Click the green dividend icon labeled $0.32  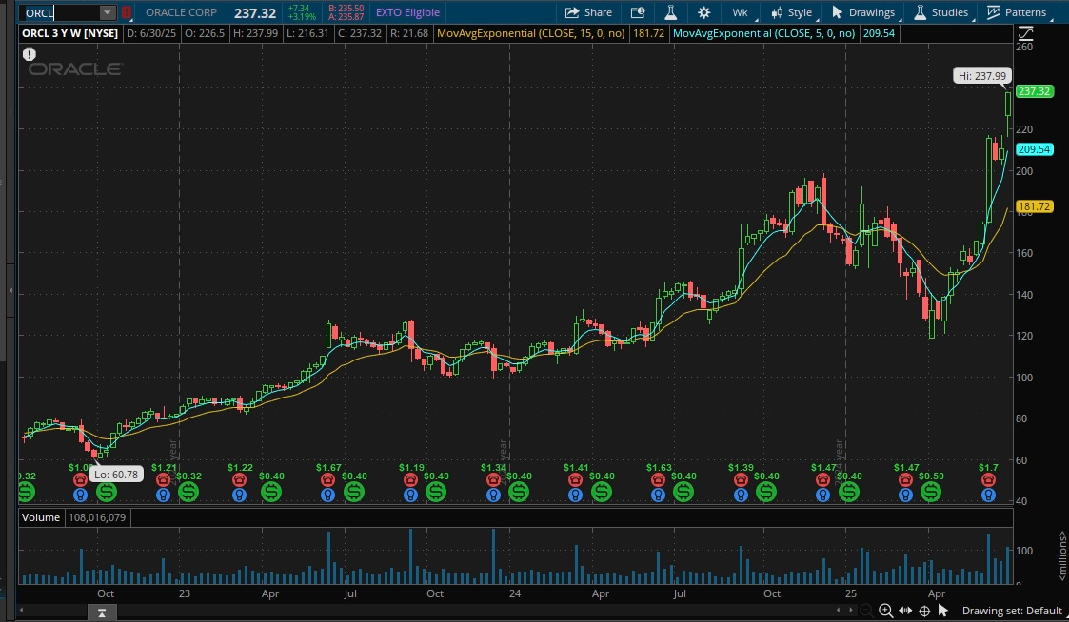(188, 491)
